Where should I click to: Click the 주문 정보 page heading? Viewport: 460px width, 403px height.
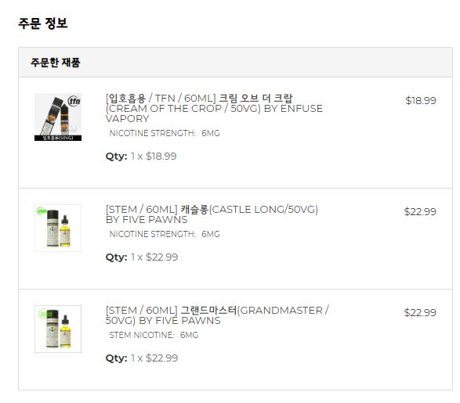tap(43, 23)
